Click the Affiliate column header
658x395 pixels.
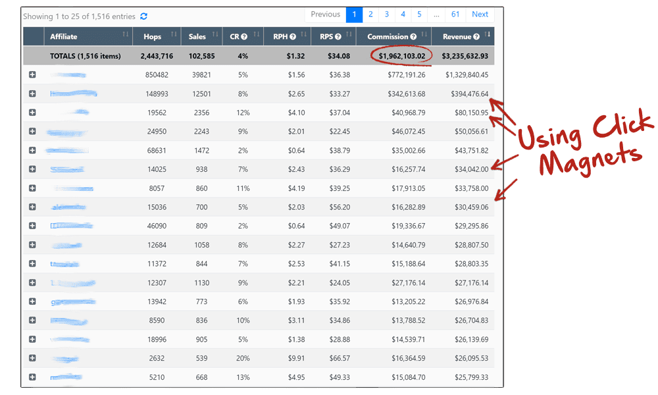(x=88, y=36)
